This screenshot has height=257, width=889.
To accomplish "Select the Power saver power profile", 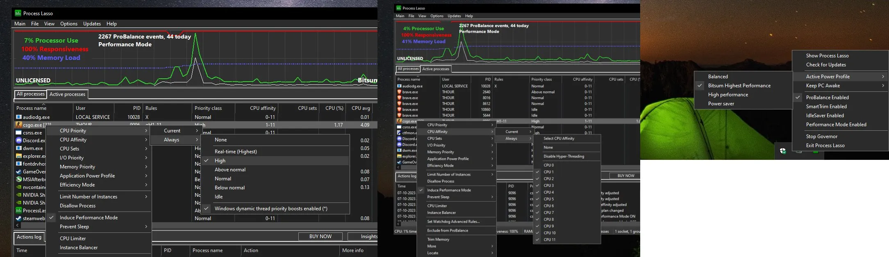I will point(743,104).
